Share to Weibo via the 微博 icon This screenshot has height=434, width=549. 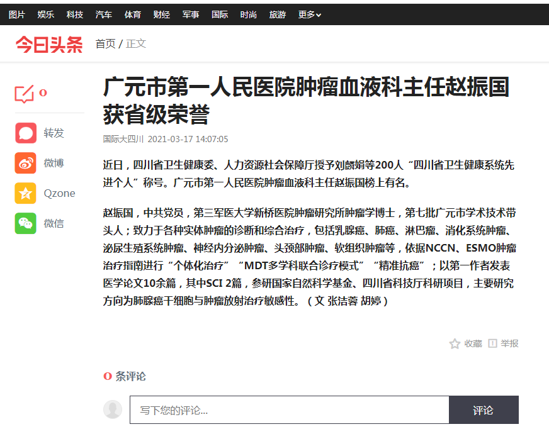point(26,164)
